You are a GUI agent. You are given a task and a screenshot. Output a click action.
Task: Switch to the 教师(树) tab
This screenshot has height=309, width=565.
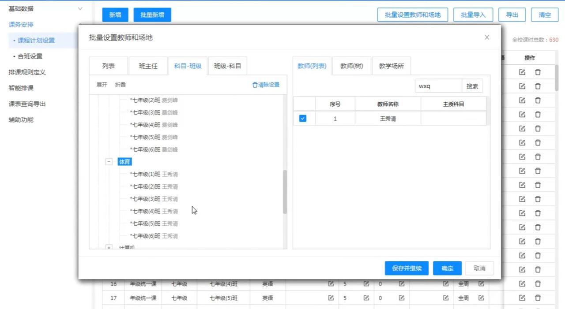(352, 66)
